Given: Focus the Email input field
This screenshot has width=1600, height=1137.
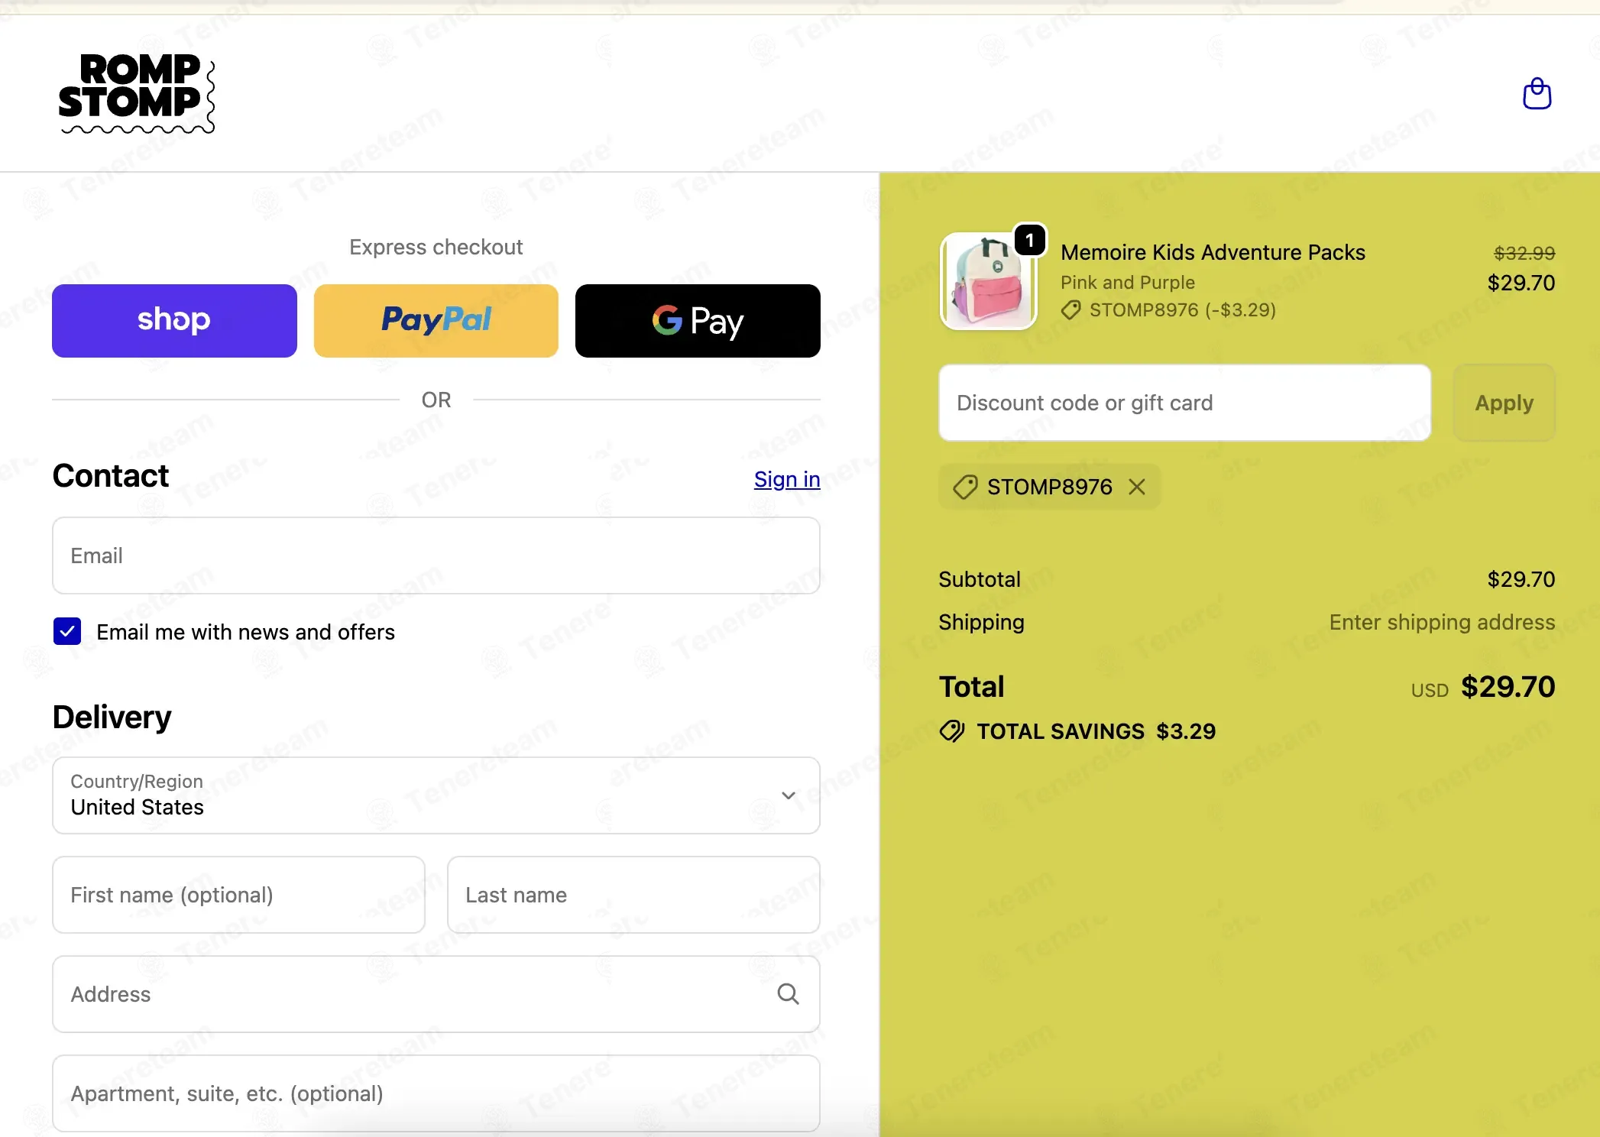Looking at the screenshot, I should click(x=436, y=556).
